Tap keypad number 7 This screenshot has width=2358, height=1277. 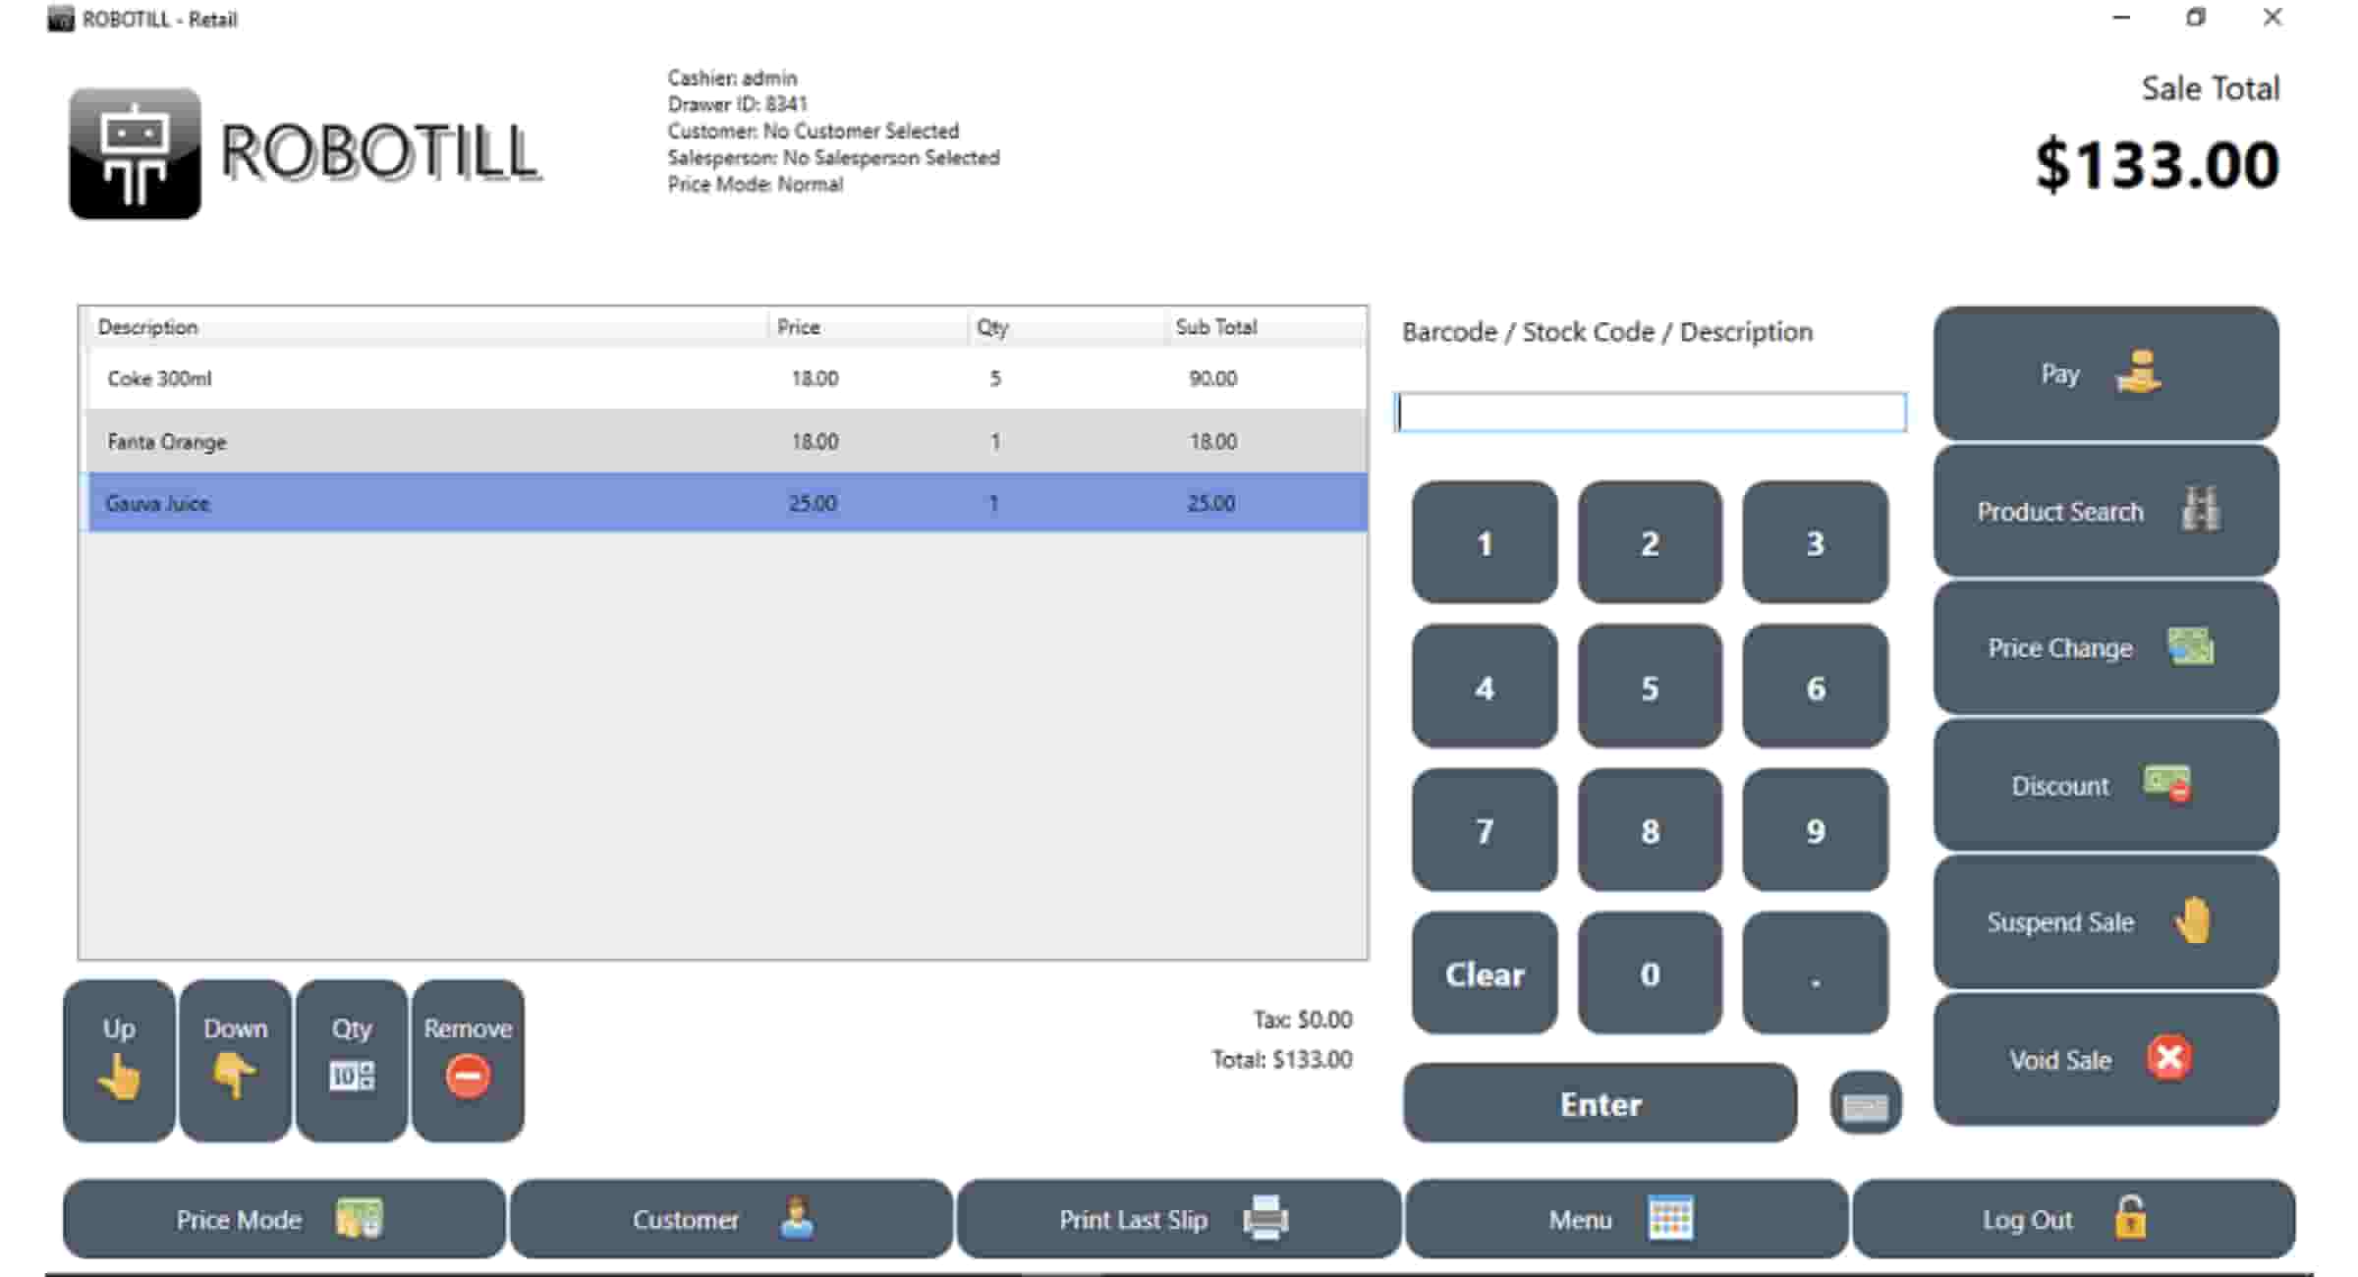click(x=1485, y=830)
